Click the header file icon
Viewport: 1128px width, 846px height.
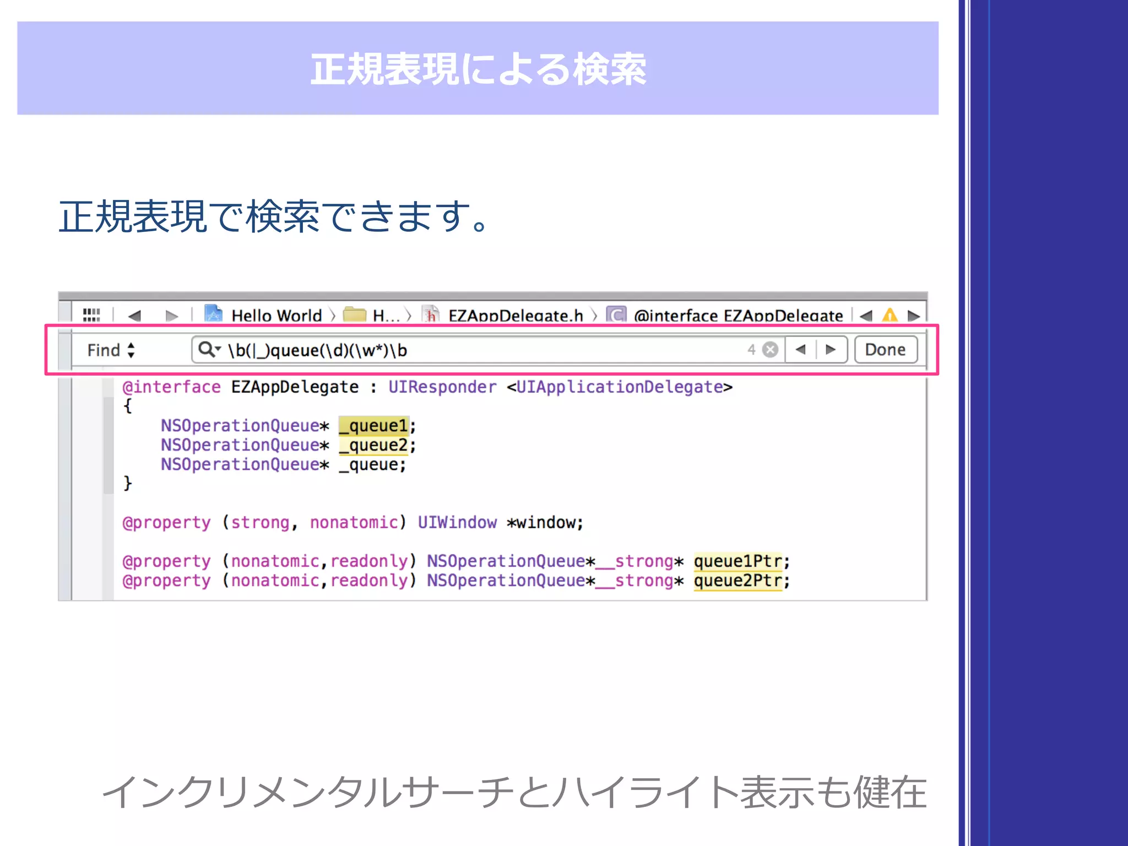(x=431, y=314)
